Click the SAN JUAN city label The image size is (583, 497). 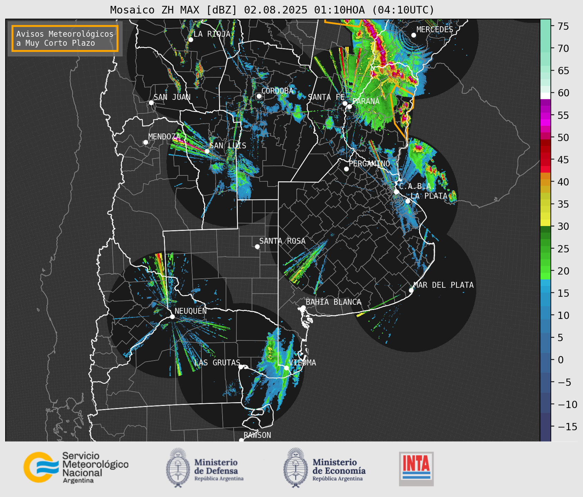172,97
